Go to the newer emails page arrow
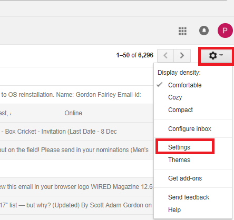Image resolution: width=234 pixels, height=220 pixels. pos(165,56)
